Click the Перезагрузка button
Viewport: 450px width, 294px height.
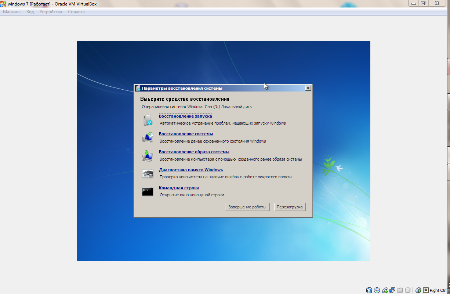(x=290, y=207)
